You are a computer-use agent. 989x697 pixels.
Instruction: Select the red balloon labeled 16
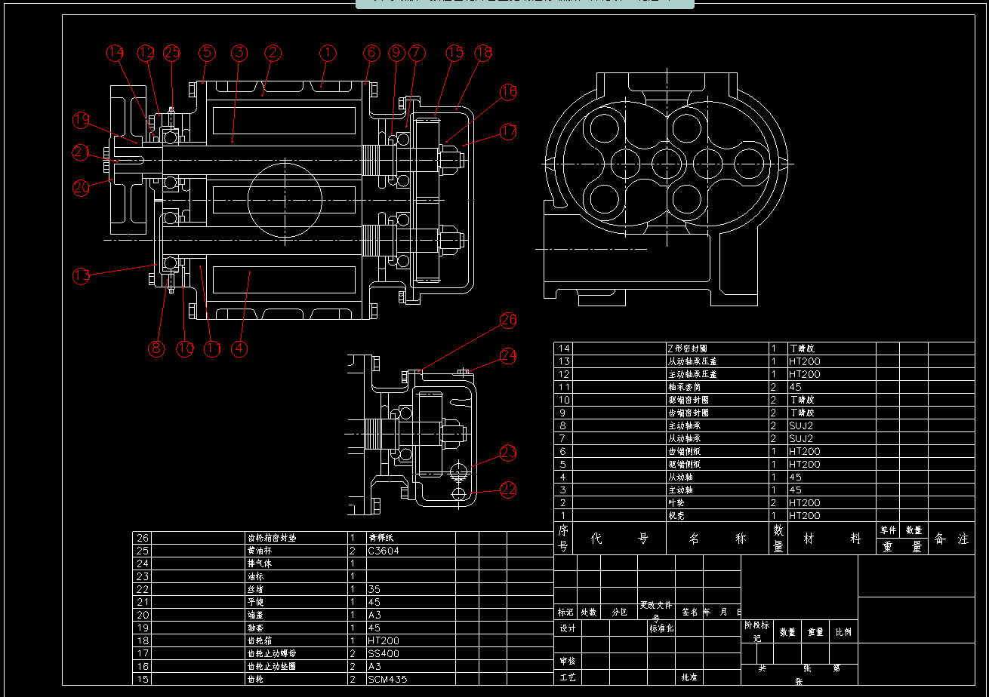(508, 92)
